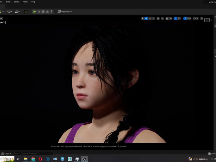Image resolution: width=216 pixels, height=162 pixels.
Task: Click the maximize/restore viewport icon
Action: pyautogui.click(x=202, y=18)
